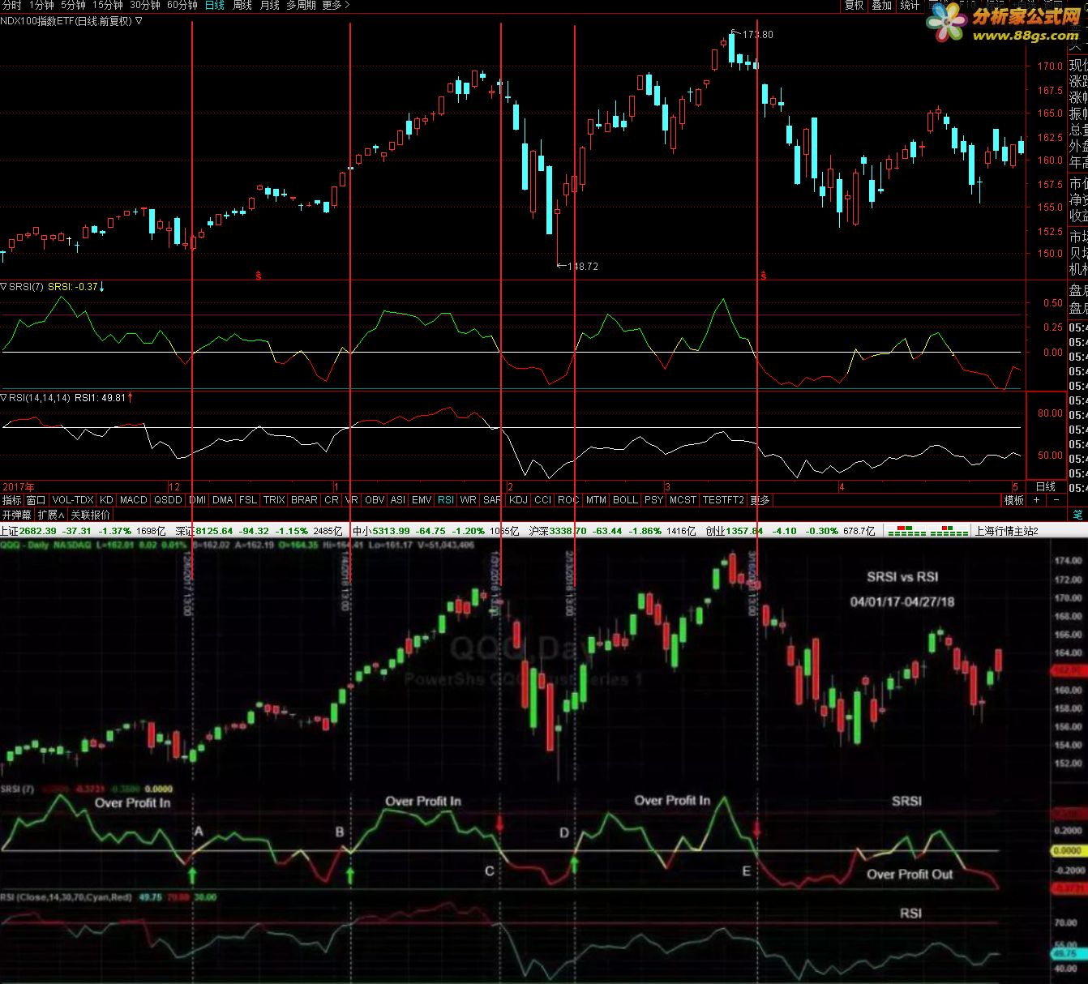This screenshot has height=984, width=1088.
Task: Select the 15分钟 chart period
Action: (x=108, y=5)
